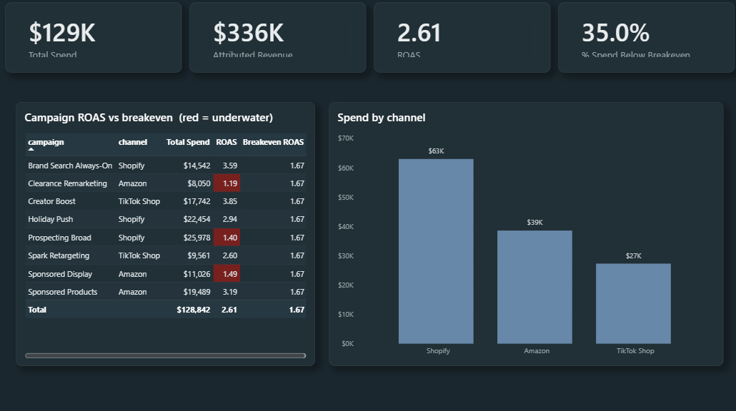736x411 pixels.
Task: Click the $129K Total Spend card value
Action: coord(62,33)
